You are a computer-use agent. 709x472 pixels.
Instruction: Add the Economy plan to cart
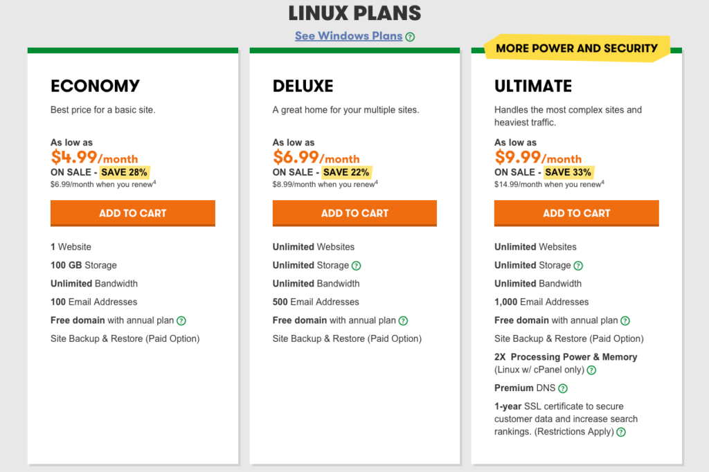(133, 213)
